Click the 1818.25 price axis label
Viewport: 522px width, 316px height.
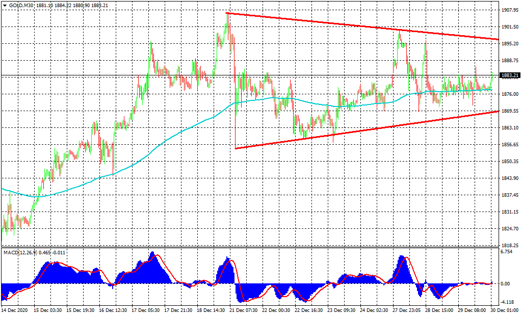click(x=509, y=245)
